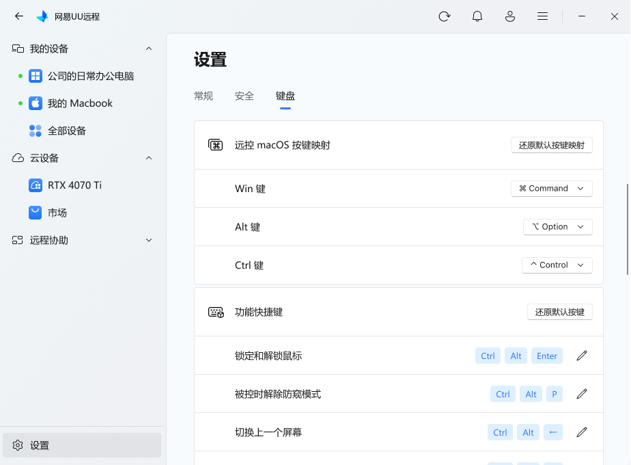Click the 我的设备 devices icon

[18, 49]
